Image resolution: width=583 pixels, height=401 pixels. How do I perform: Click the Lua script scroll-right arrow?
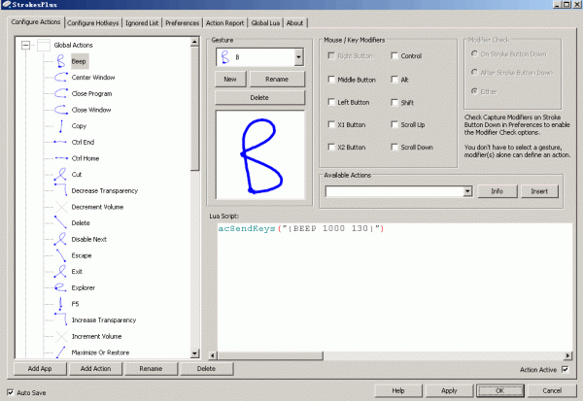pyautogui.click(x=567, y=355)
